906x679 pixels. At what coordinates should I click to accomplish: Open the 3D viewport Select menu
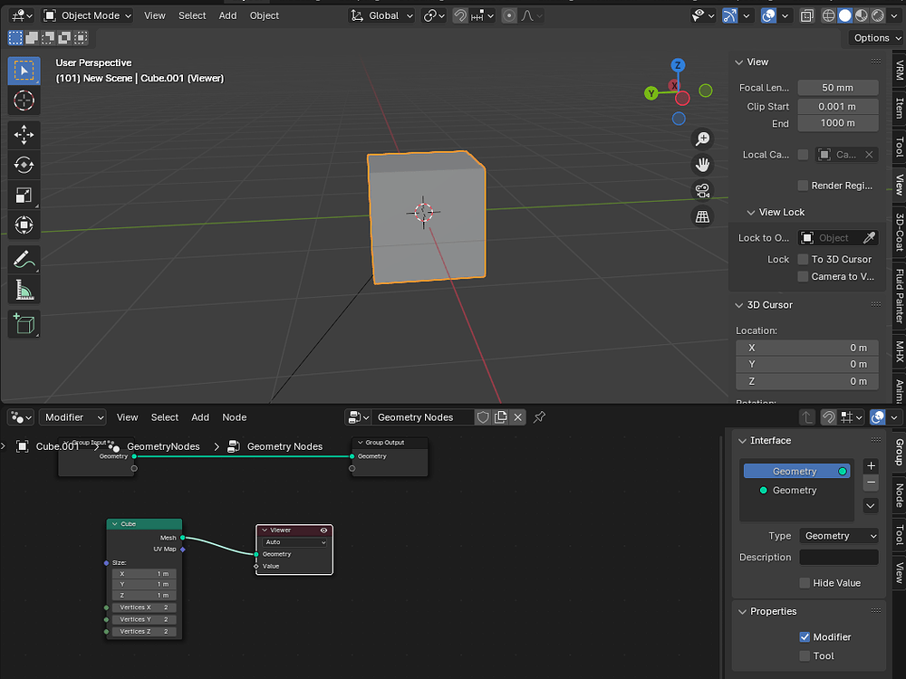(x=192, y=15)
